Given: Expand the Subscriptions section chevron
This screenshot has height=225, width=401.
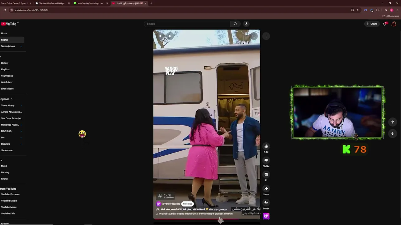Looking at the screenshot, I should tap(12, 99).
